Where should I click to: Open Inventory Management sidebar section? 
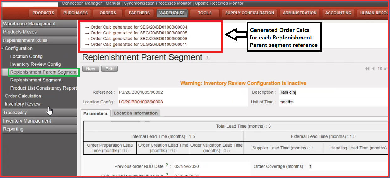pyautogui.click(x=39, y=121)
